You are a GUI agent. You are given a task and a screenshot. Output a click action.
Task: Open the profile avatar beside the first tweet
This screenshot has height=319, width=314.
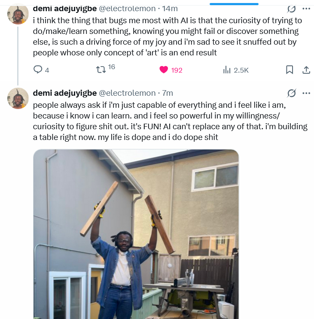point(18,15)
